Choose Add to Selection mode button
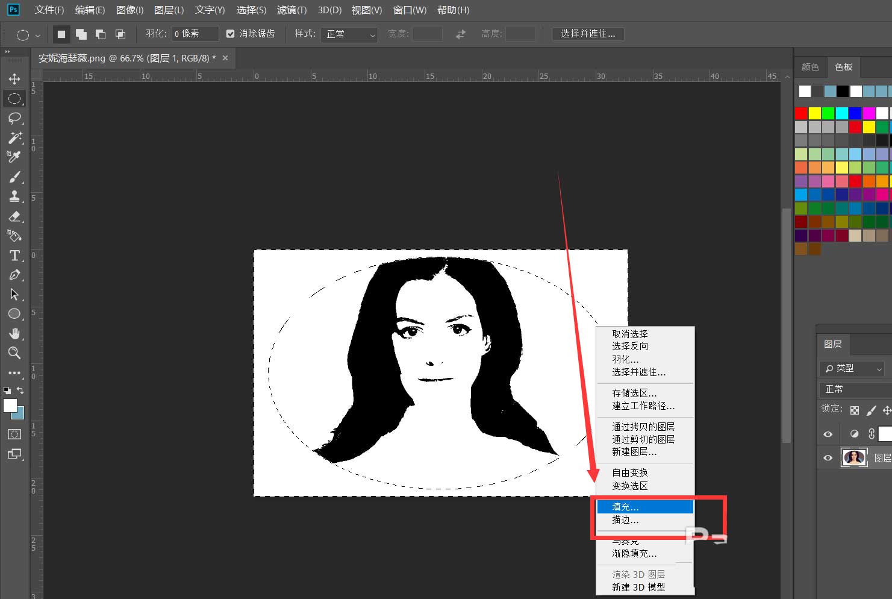Viewport: 892px width, 599px height. pos(81,34)
